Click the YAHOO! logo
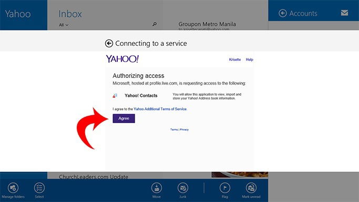 (x=122, y=59)
